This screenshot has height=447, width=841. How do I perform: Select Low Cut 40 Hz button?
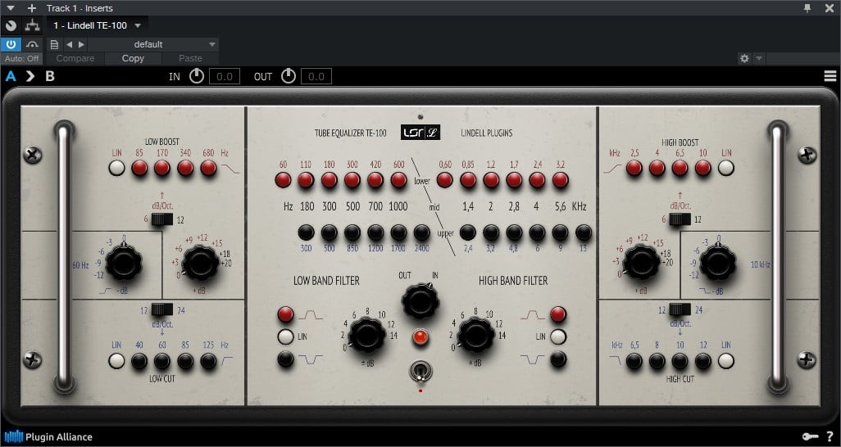[139, 361]
